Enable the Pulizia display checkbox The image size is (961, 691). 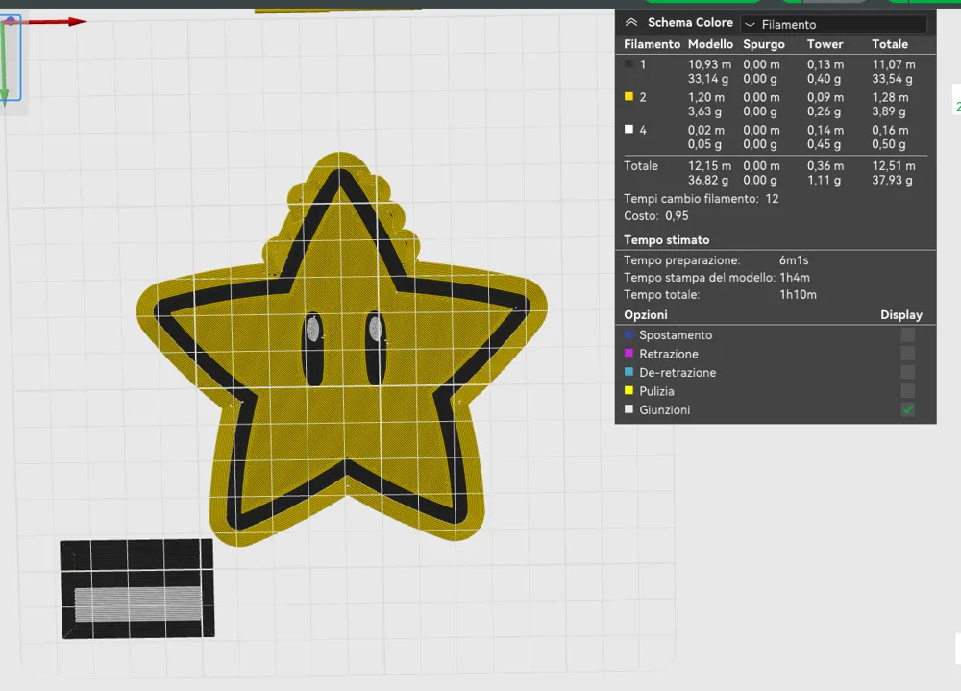(x=907, y=391)
